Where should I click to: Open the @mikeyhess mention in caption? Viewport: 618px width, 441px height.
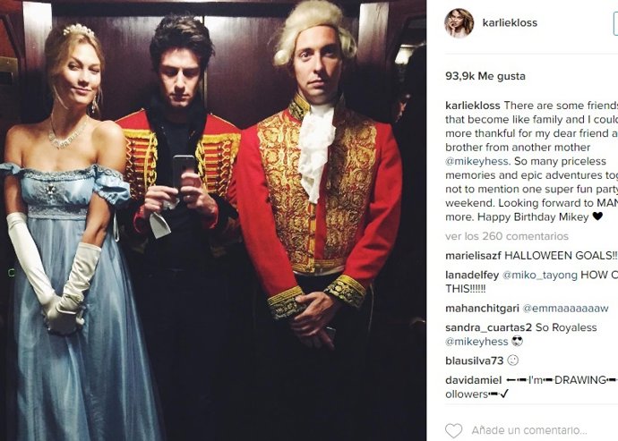[x=477, y=161]
